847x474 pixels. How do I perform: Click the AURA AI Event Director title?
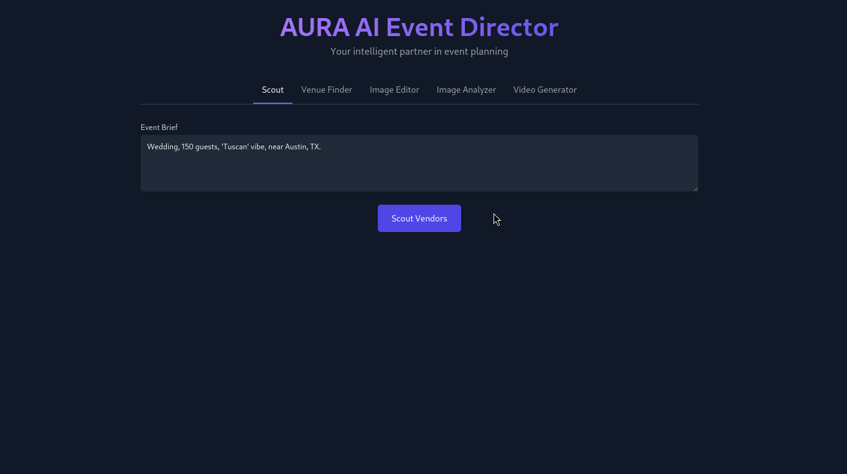pyautogui.click(x=419, y=27)
